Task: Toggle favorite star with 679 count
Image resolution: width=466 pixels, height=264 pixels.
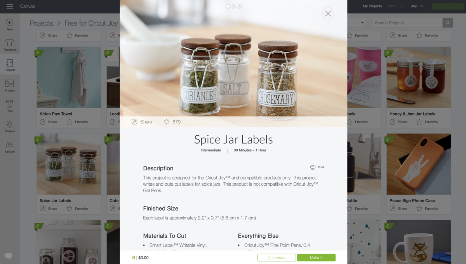Action: (167, 122)
